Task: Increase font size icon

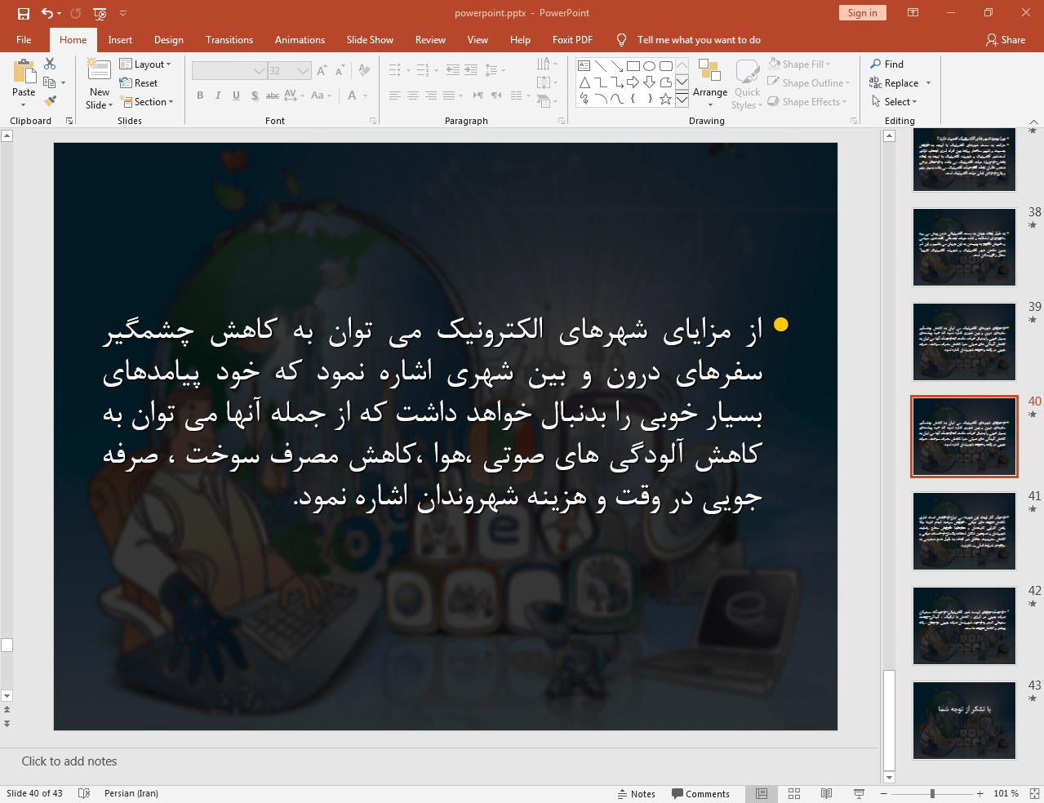Action: [x=322, y=71]
